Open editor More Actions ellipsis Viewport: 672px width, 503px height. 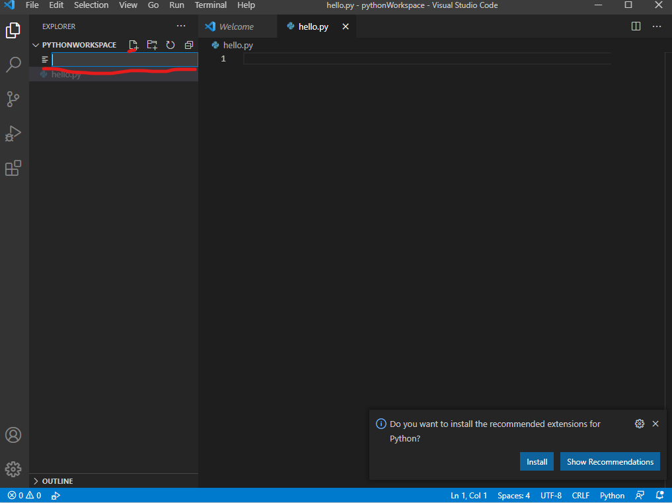657,26
